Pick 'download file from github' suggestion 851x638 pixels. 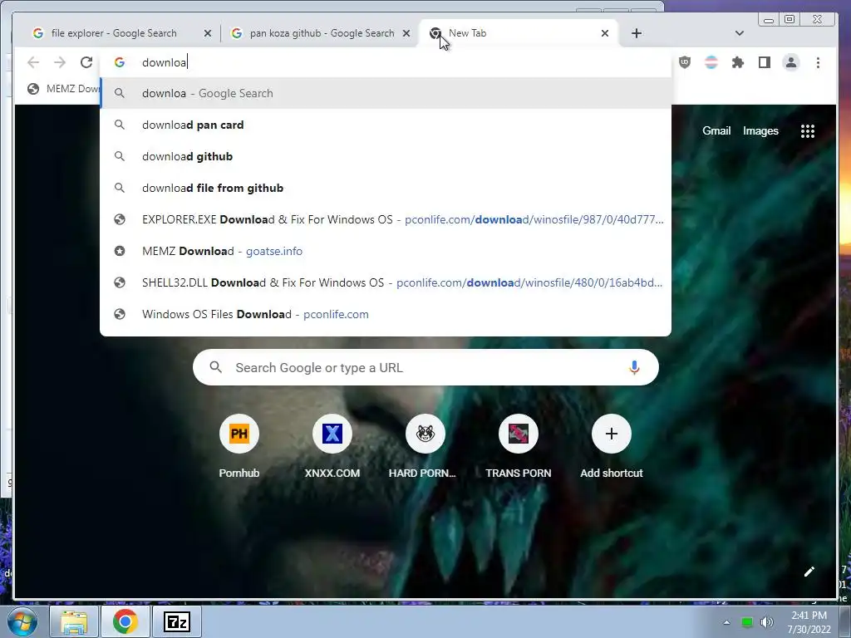click(386, 188)
